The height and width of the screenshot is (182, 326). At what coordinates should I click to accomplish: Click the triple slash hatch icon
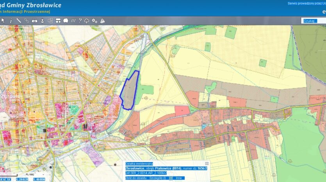click(73, 21)
